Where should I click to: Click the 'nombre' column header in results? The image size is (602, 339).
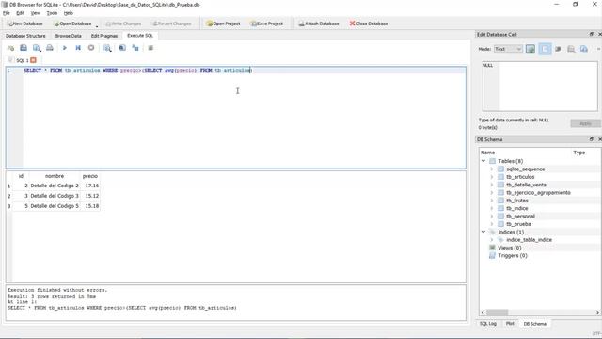coord(55,176)
